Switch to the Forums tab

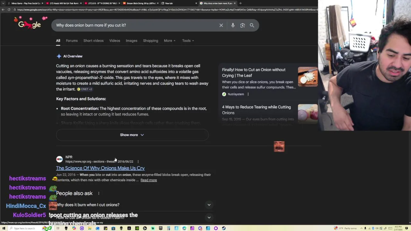click(x=72, y=41)
